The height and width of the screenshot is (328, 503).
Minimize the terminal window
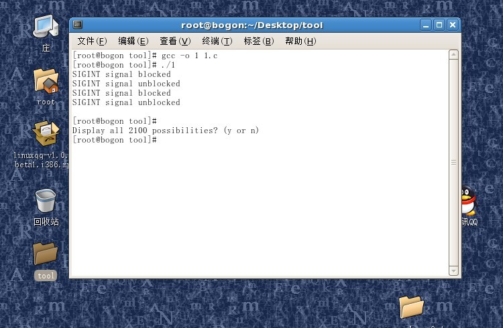426,25
